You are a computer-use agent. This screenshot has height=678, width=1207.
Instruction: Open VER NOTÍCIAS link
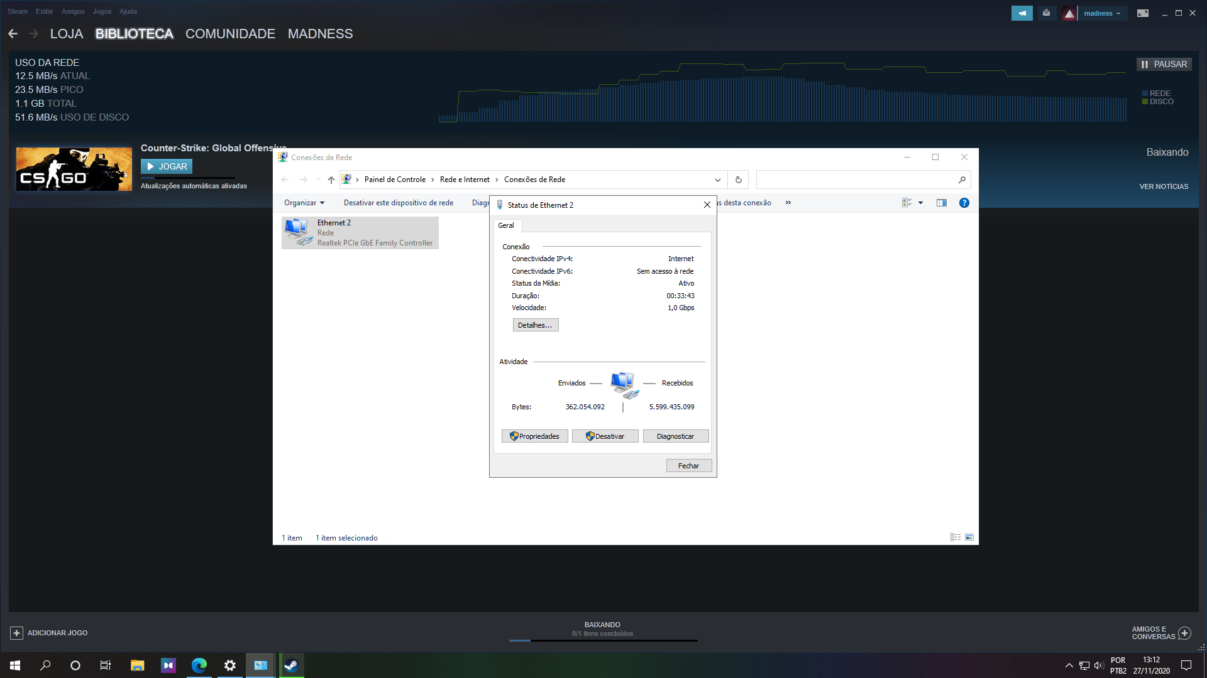[x=1164, y=186]
